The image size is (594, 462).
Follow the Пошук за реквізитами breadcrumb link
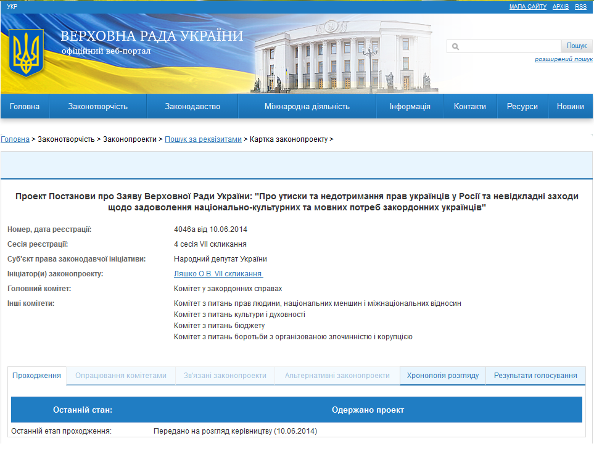pos(203,139)
